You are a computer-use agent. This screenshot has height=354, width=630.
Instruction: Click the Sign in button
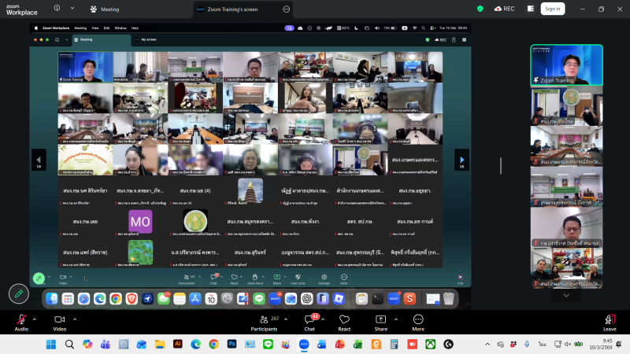pyautogui.click(x=552, y=9)
